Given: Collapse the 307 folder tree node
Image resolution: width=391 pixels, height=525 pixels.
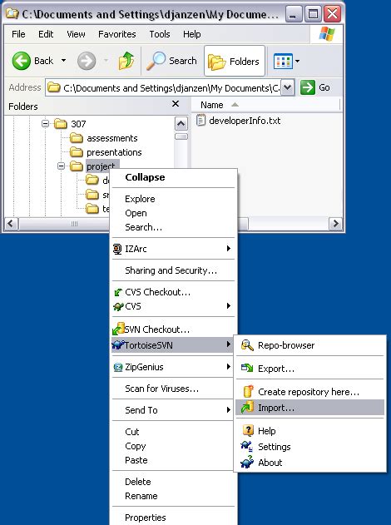Looking at the screenshot, I should point(45,124).
